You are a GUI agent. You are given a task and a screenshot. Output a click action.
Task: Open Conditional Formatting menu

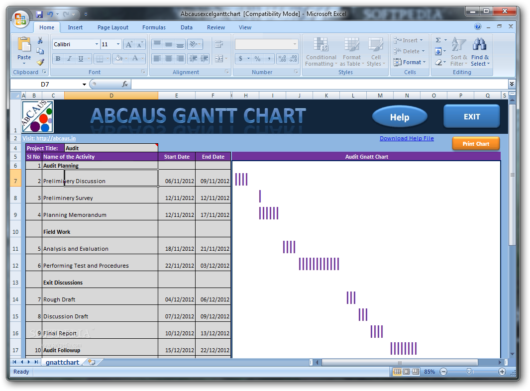coord(321,51)
